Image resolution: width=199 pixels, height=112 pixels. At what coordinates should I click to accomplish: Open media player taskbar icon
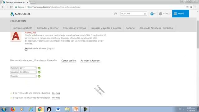21,109
